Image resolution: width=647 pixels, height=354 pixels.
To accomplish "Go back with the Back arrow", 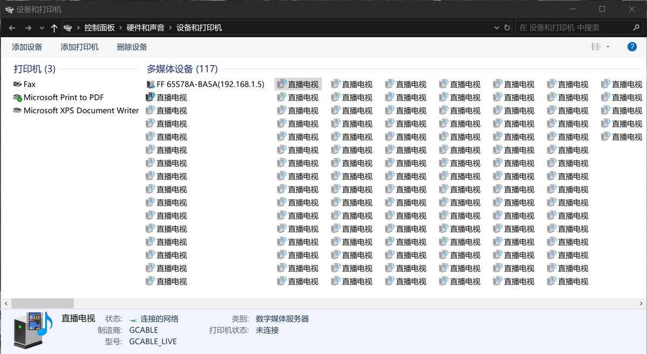I will pyautogui.click(x=12, y=27).
